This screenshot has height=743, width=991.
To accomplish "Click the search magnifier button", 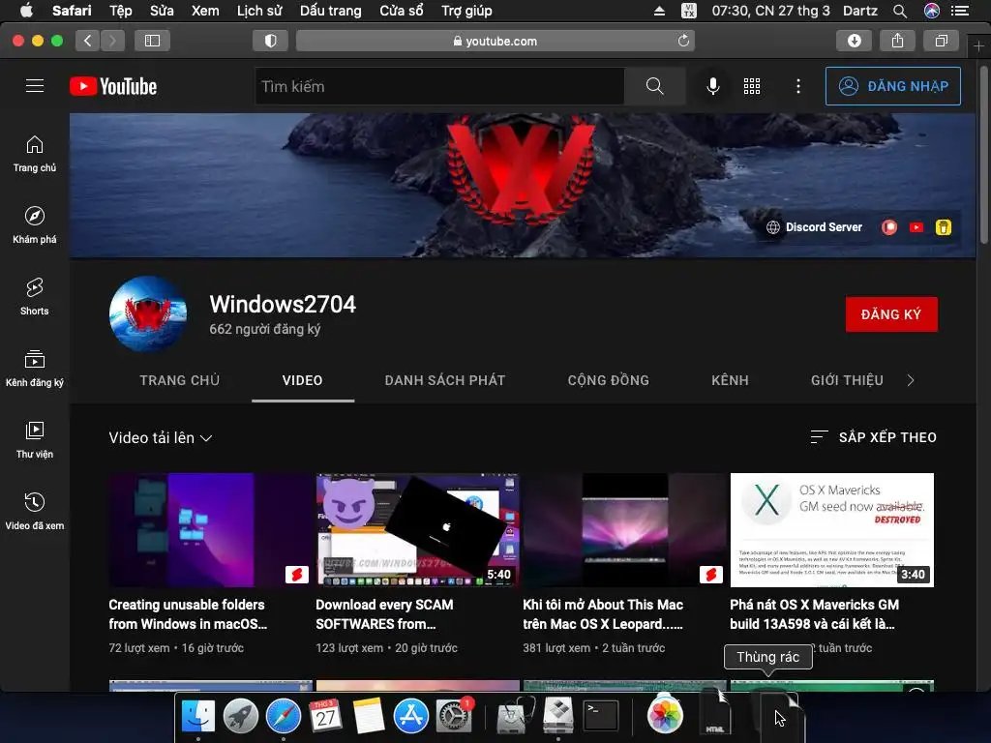I will tap(655, 86).
